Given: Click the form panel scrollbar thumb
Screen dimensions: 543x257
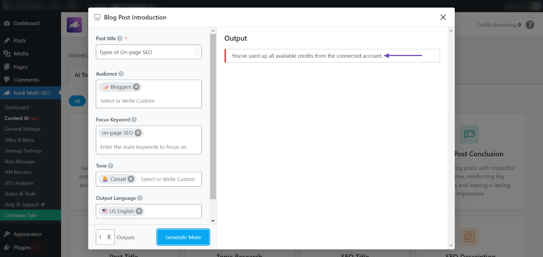Looking at the screenshot, I should (x=213, y=117).
